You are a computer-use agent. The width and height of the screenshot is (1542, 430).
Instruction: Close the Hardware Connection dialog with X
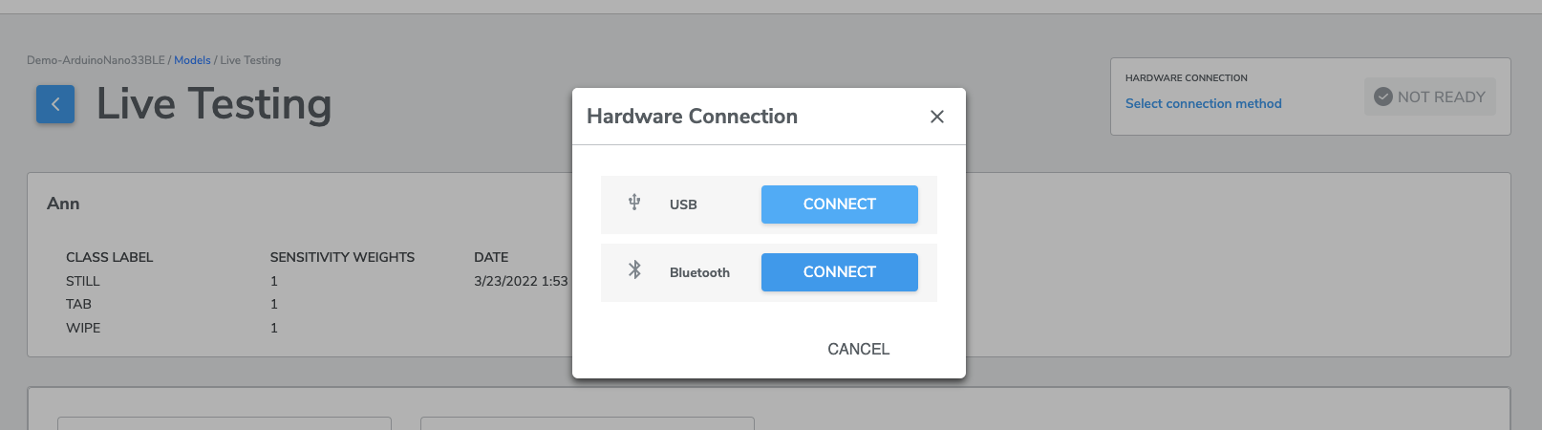click(x=936, y=117)
